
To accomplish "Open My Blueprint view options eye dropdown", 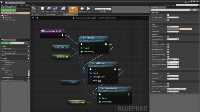I will click(27, 43).
